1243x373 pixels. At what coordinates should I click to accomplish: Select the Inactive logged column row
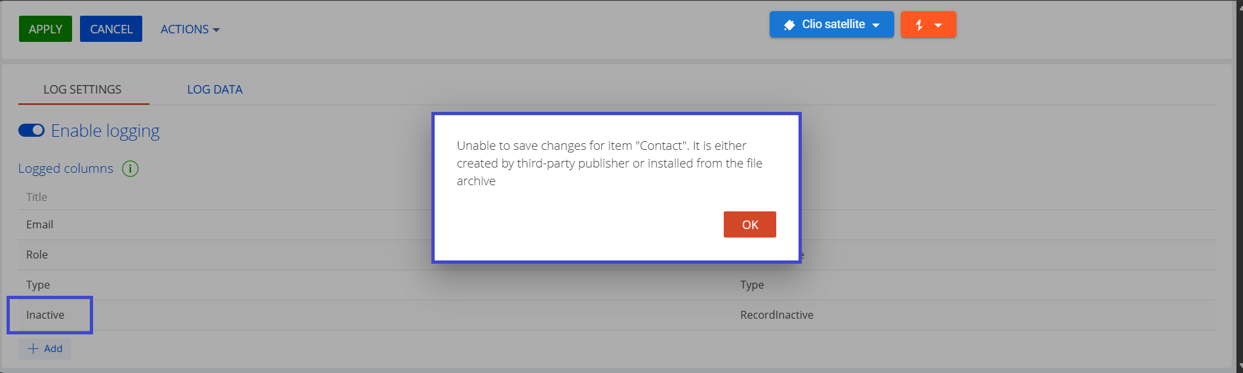tap(45, 315)
